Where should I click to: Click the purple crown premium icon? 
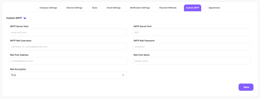(x=25, y=18)
